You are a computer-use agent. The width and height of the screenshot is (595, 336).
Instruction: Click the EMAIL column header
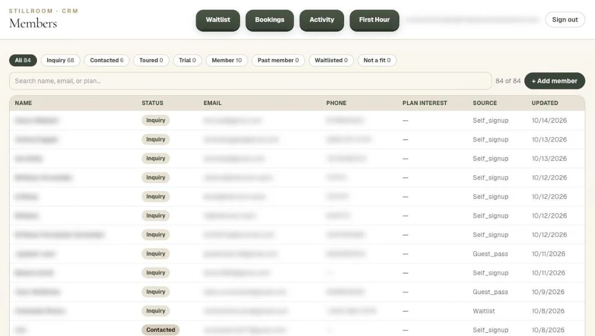[212, 103]
